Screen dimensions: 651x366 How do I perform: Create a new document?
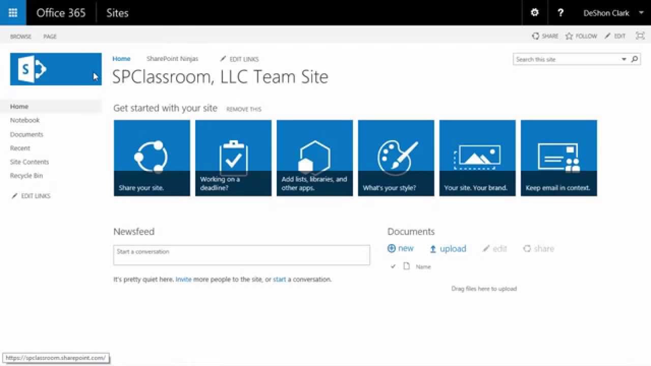point(401,249)
